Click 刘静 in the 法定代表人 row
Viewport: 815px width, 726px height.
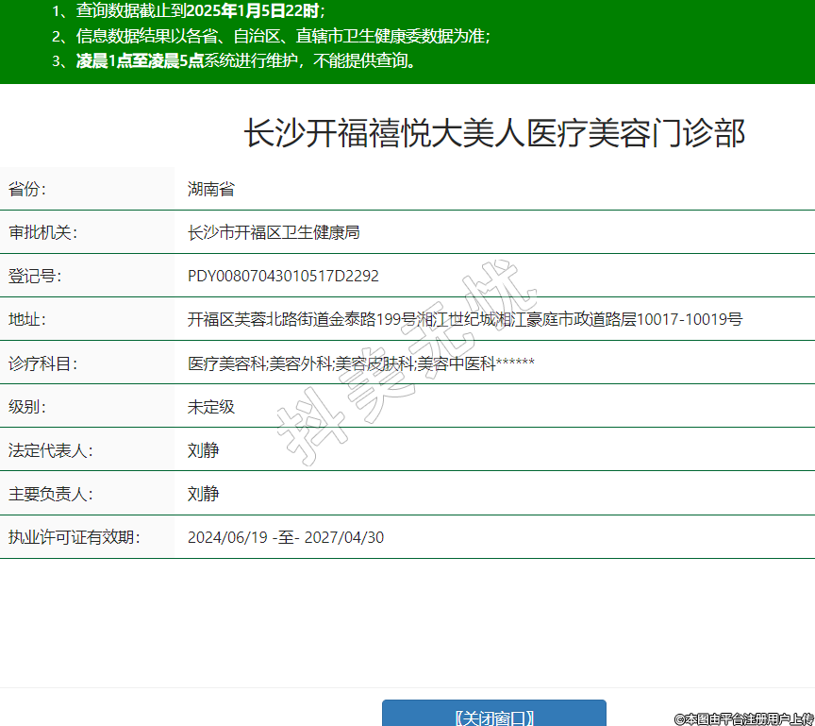pos(203,450)
